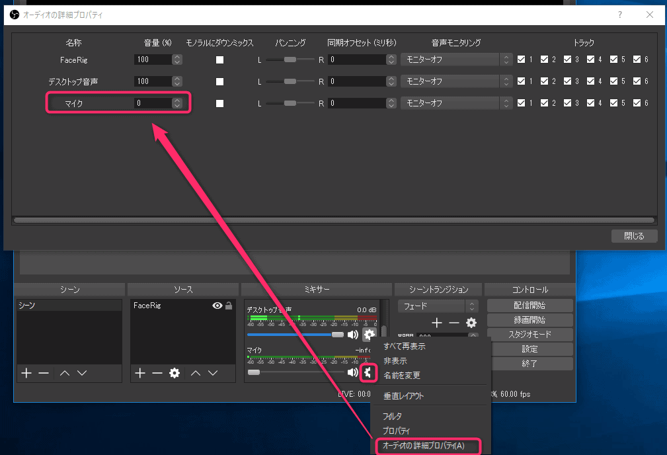The image size is (667, 455).
Task: Open デスクトップ音声 mixer gear settings
Action: click(x=368, y=335)
